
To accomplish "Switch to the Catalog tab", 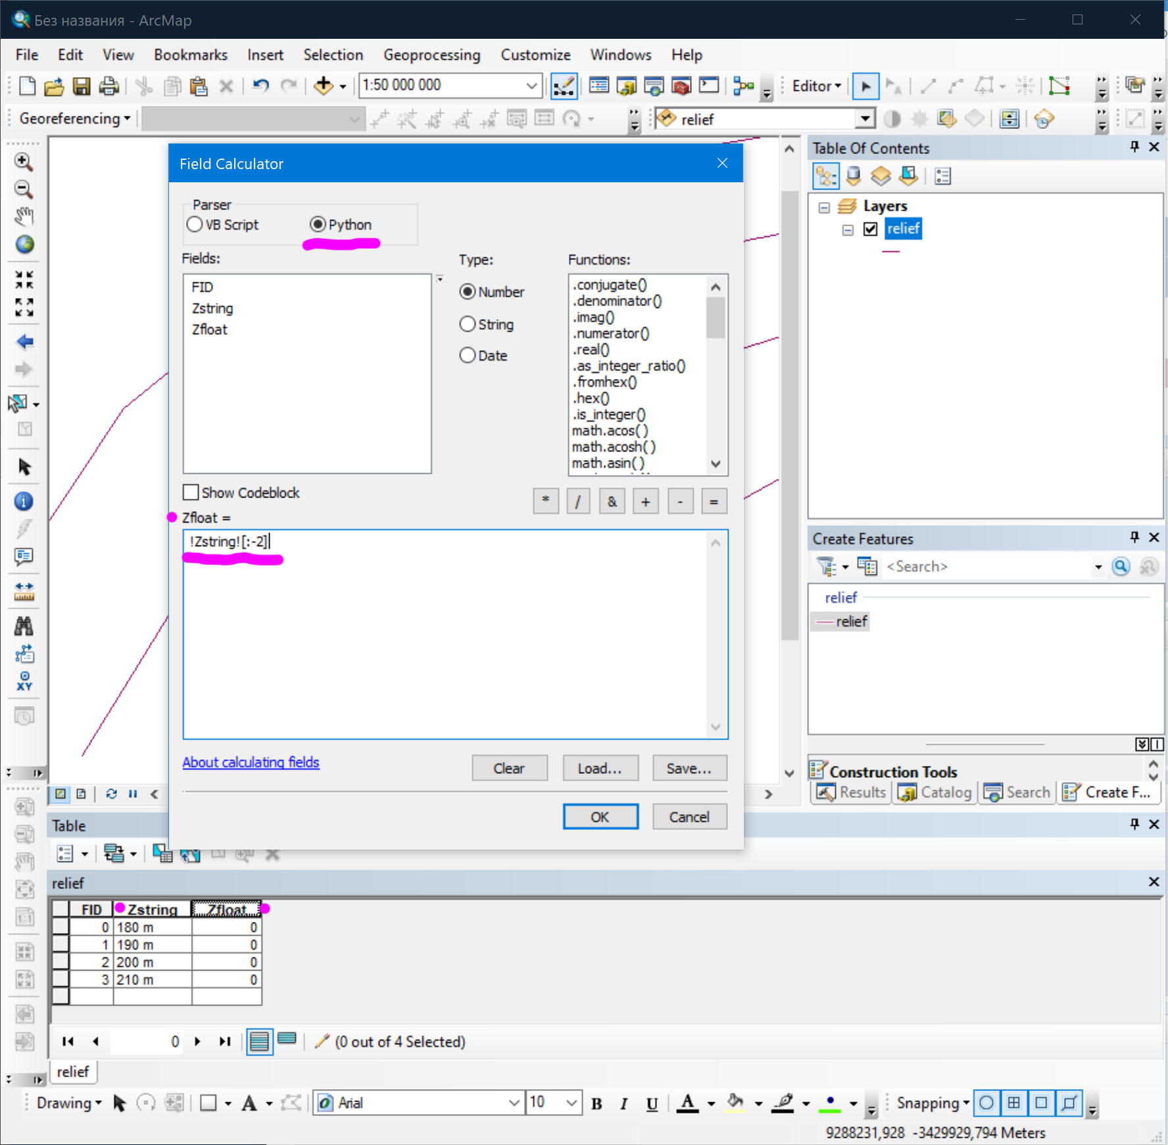I will [x=935, y=792].
